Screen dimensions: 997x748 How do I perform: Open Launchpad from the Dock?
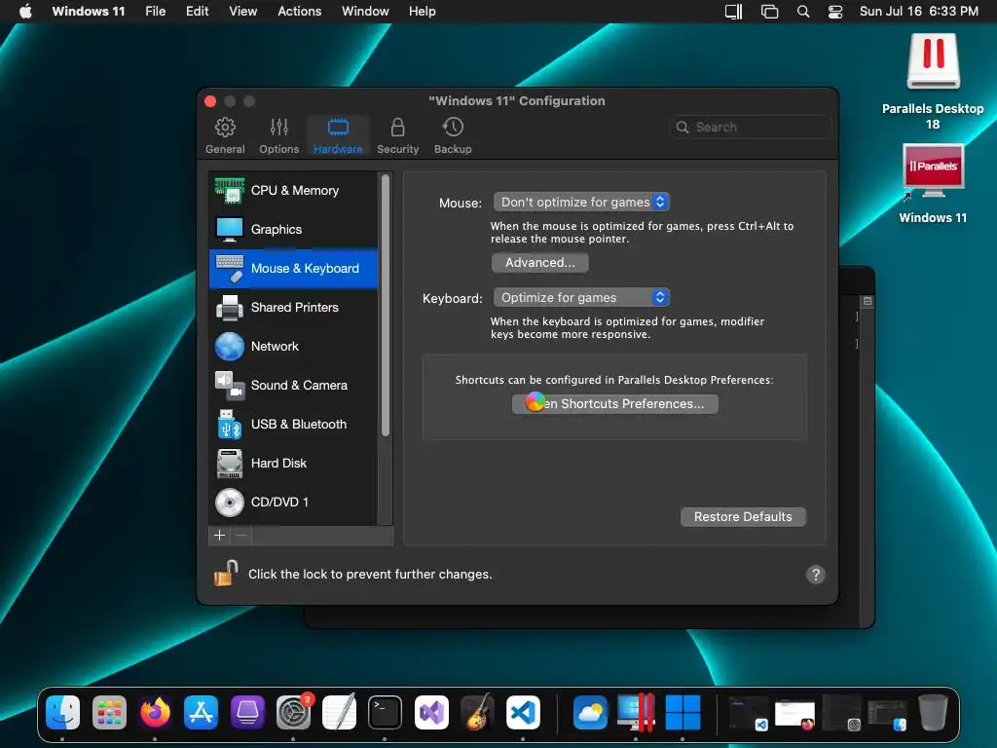[109, 712]
